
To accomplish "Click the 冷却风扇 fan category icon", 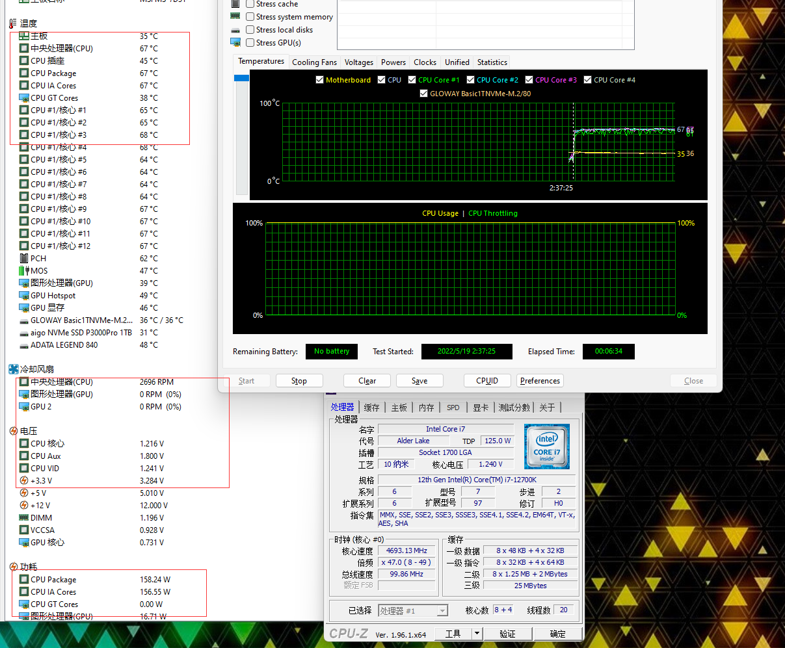I will [13, 369].
